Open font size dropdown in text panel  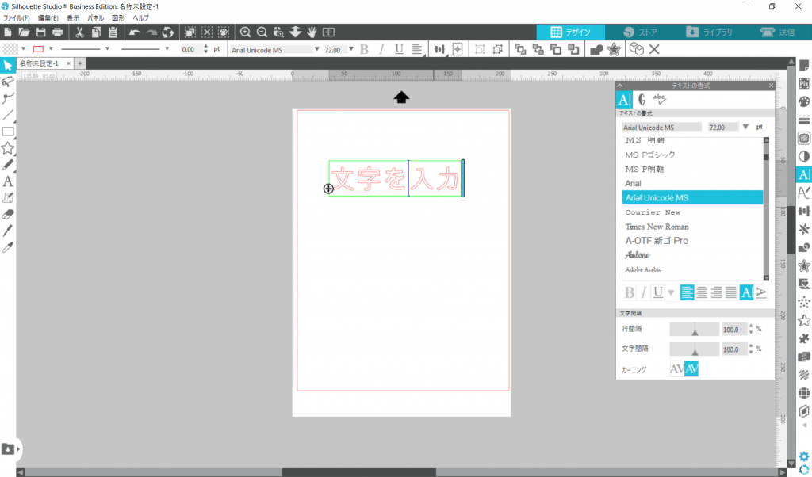pyautogui.click(x=745, y=127)
